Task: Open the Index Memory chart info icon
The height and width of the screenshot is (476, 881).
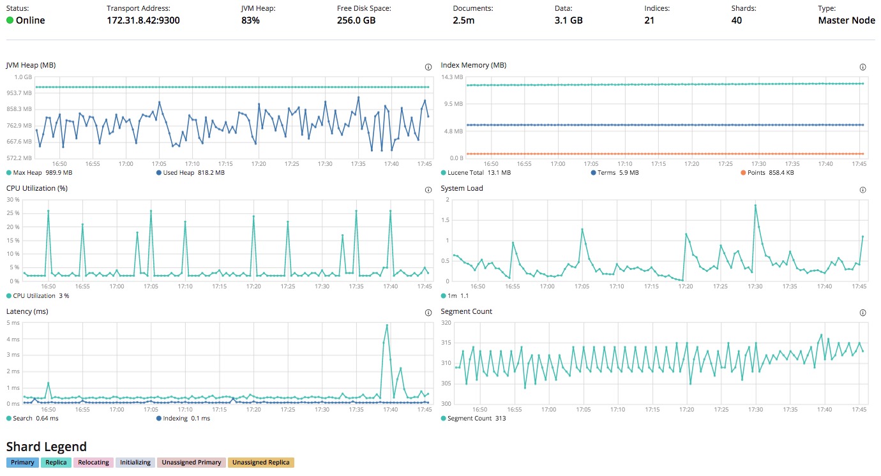Action: pyautogui.click(x=862, y=67)
